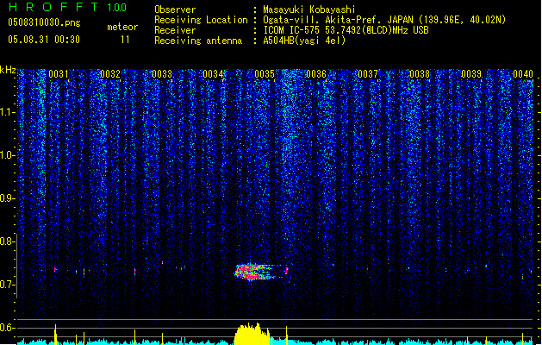Click time marker 0039

click(x=471, y=74)
